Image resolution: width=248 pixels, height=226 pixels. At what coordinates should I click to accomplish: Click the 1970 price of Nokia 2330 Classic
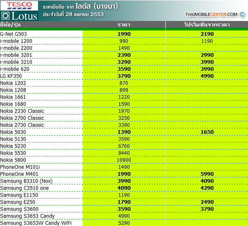coord(124,111)
